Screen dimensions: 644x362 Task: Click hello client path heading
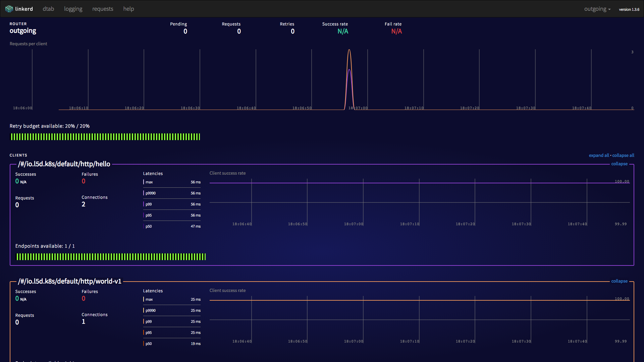coord(64,164)
